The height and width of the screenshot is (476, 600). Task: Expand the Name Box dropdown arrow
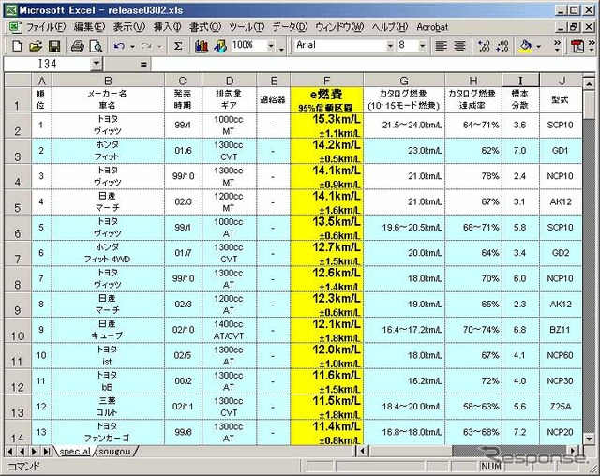(x=97, y=65)
